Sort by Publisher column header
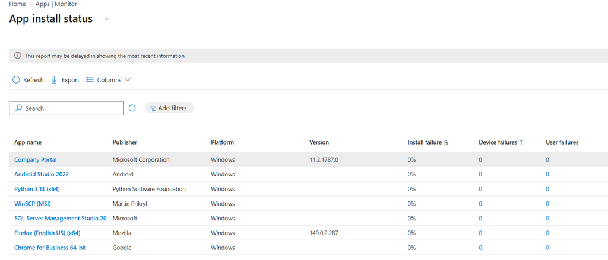This screenshot has height=260, width=608. 125,142
